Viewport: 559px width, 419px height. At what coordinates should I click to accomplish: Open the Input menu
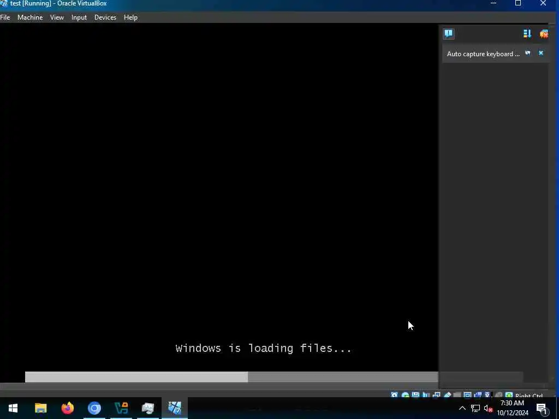pyautogui.click(x=79, y=17)
